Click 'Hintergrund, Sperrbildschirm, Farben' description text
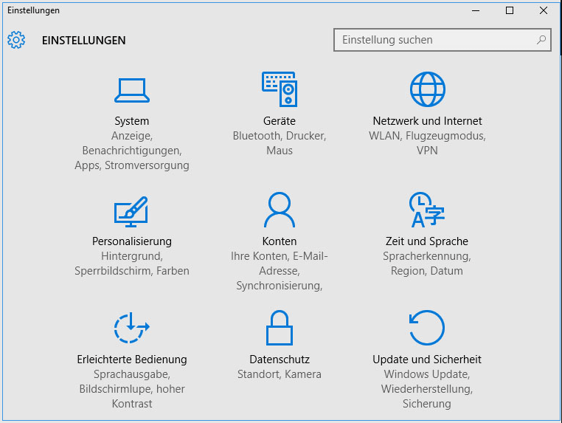562x423 pixels. (x=132, y=264)
